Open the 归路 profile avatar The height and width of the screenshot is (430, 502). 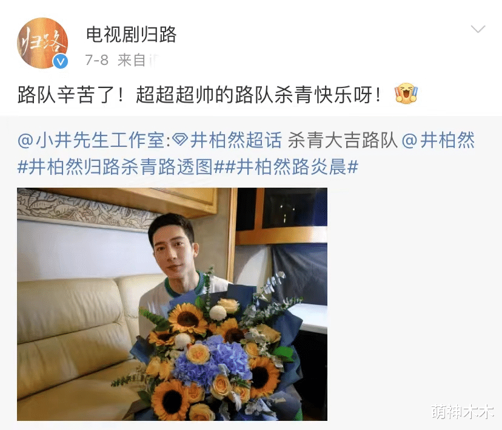(x=42, y=43)
